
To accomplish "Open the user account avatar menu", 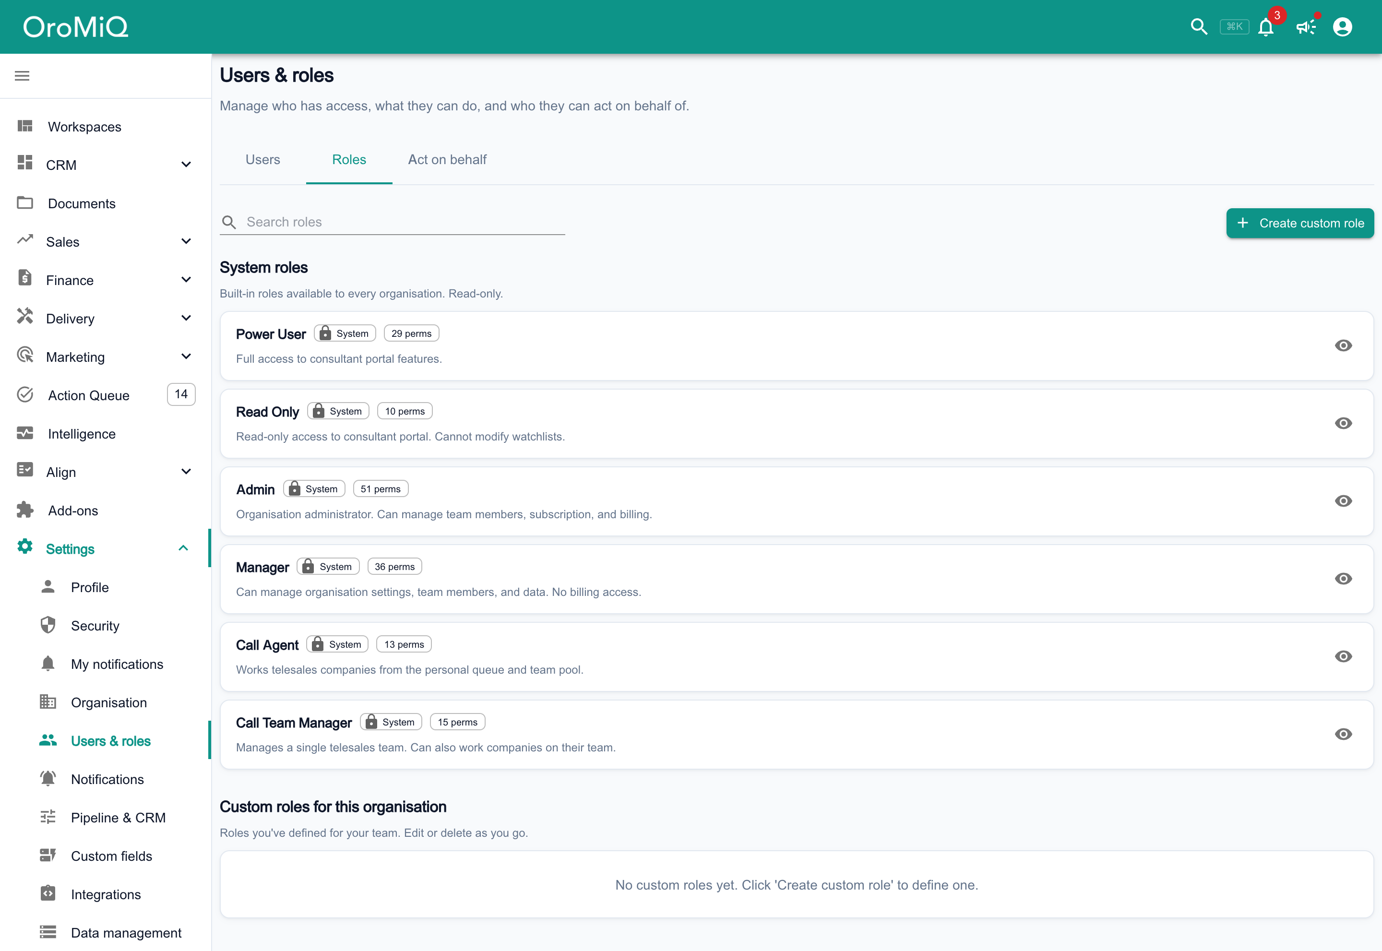I will point(1342,27).
